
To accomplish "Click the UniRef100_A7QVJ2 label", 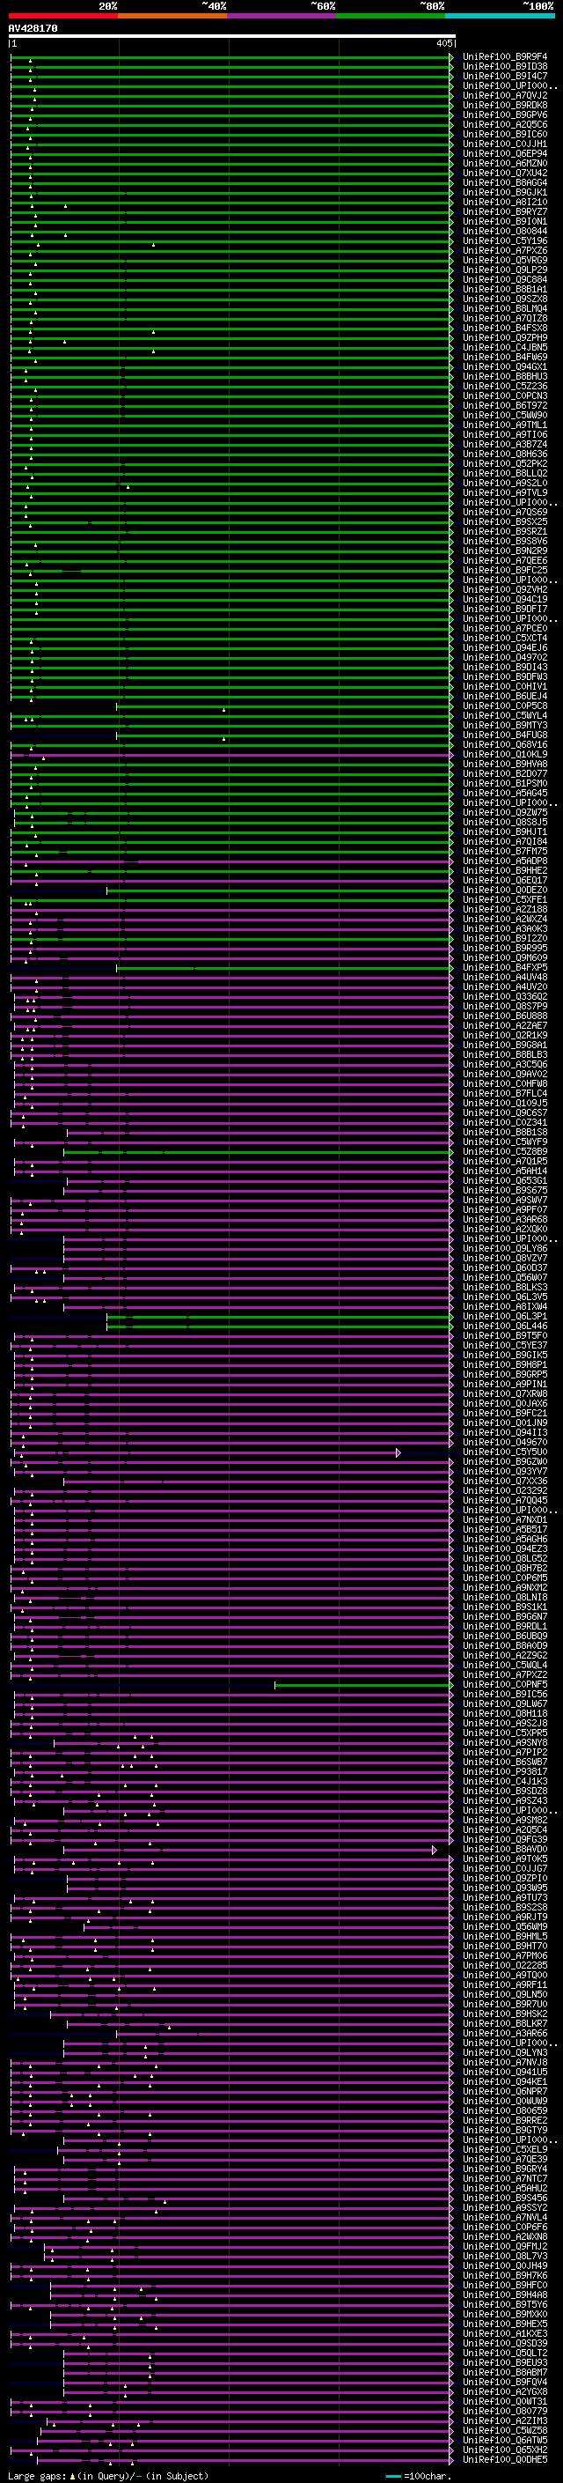I will point(505,95).
